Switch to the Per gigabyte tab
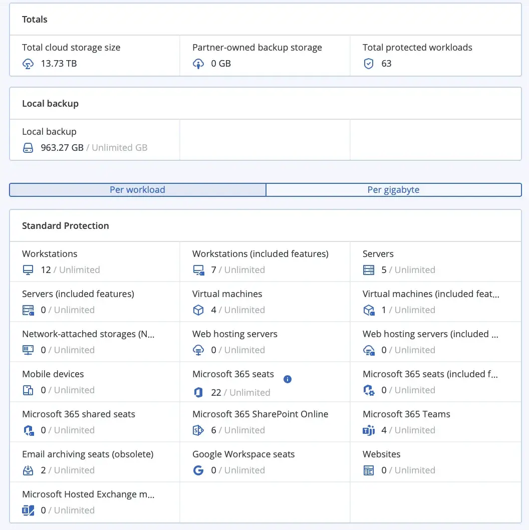 (394, 190)
